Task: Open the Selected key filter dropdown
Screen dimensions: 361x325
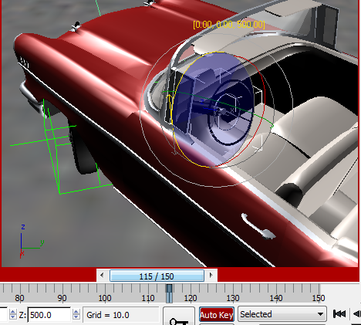Action: click(282, 314)
